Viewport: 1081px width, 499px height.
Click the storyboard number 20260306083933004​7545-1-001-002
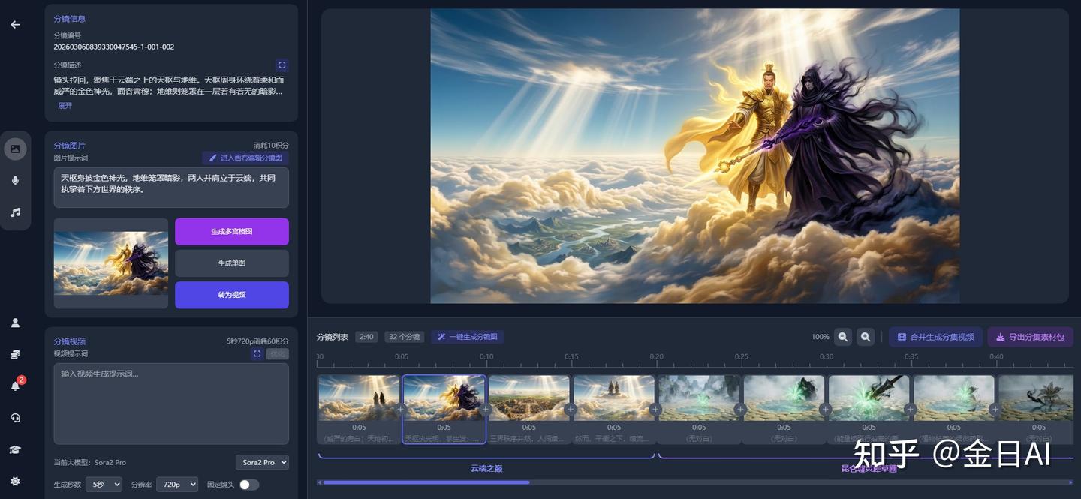(114, 47)
